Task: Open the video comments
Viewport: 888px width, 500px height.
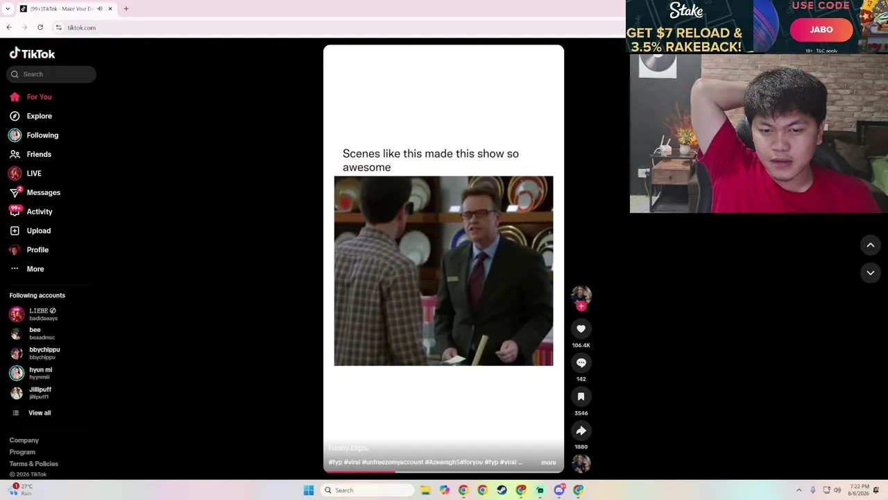Action: (581, 363)
